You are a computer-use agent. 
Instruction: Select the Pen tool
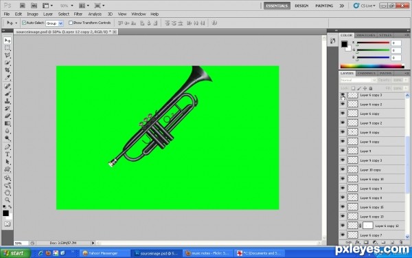(8, 147)
